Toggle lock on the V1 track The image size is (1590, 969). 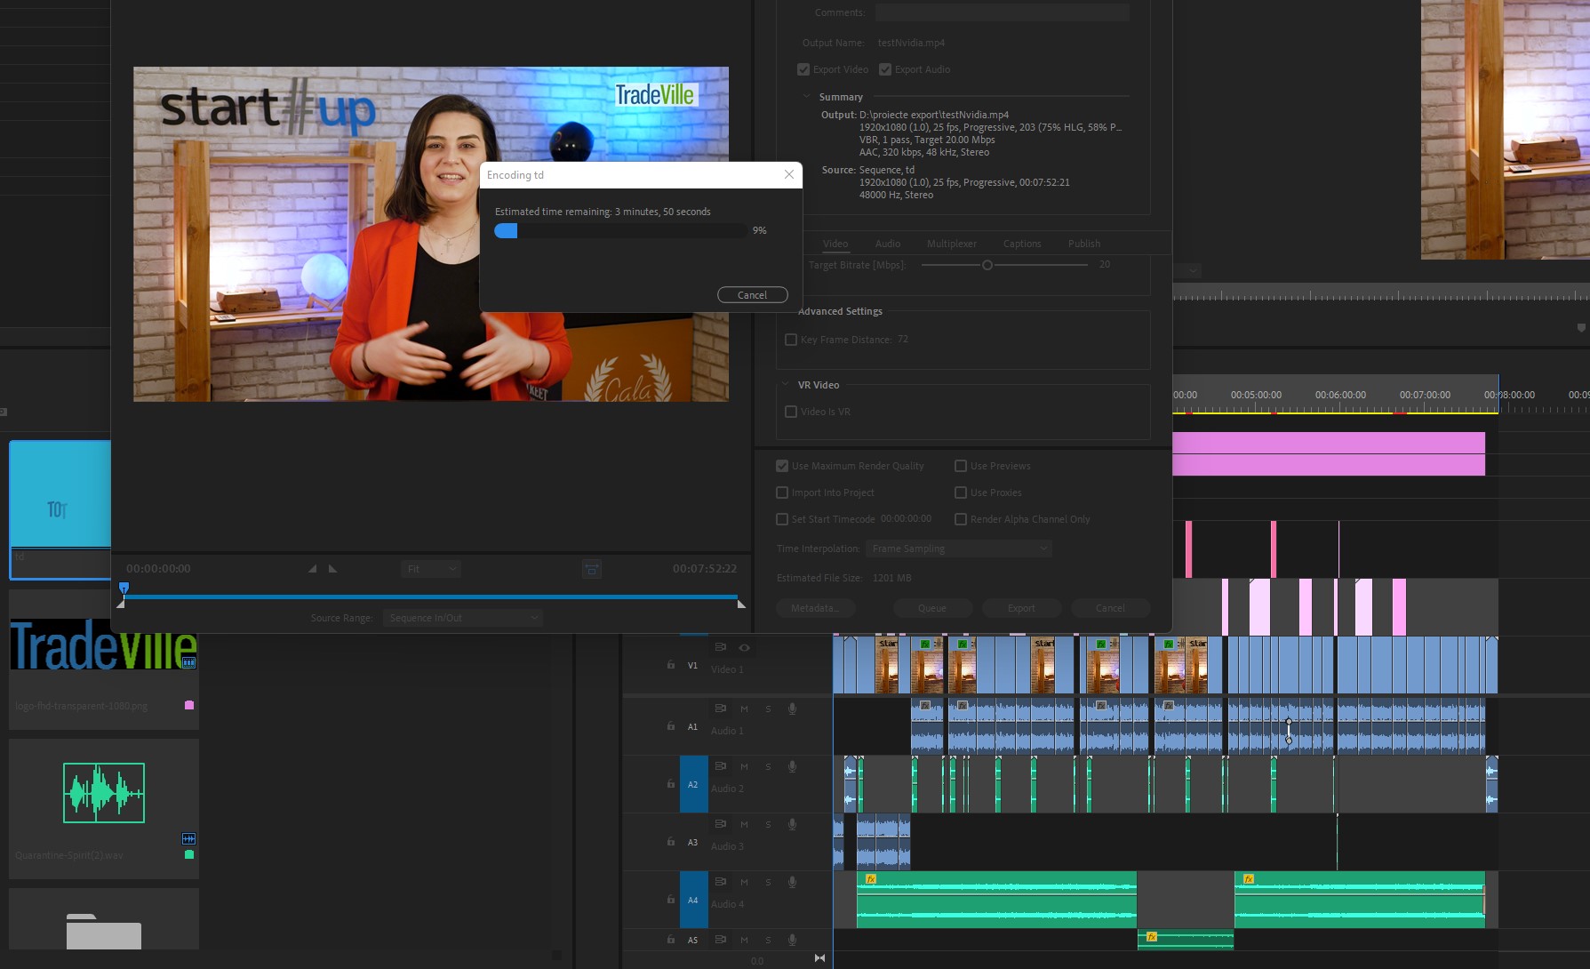pos(671,665)
